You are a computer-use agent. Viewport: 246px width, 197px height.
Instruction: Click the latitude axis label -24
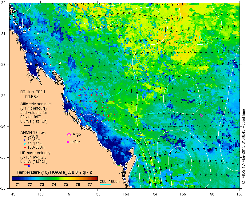click(3, 127)
